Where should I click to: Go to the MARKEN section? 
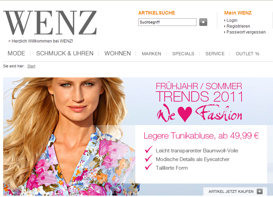(x=151, y=54)
